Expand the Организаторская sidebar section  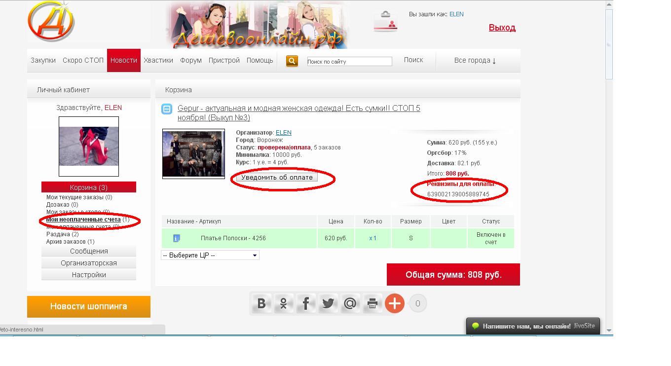89,263
